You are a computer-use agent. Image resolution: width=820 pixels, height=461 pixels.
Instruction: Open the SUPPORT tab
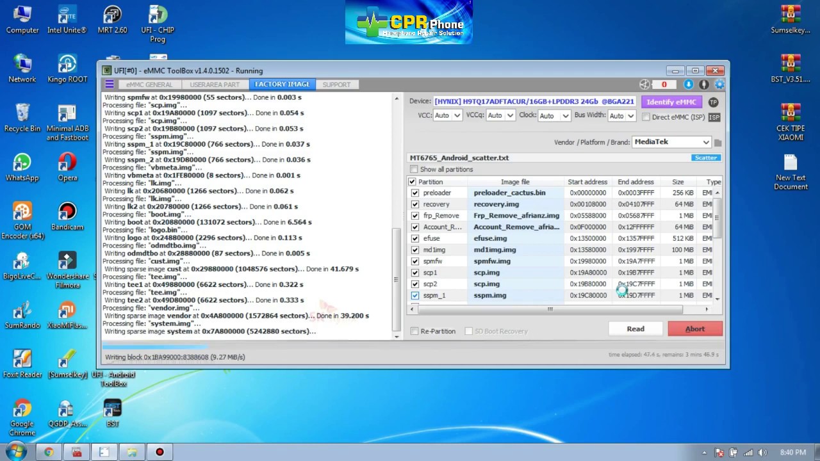coord(336,85)
